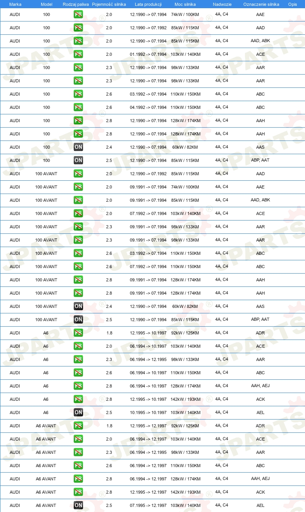
Task: Click engine size 2.4 in 100 AVANT row
Action: pyautogui.click(x=109, y=306)
